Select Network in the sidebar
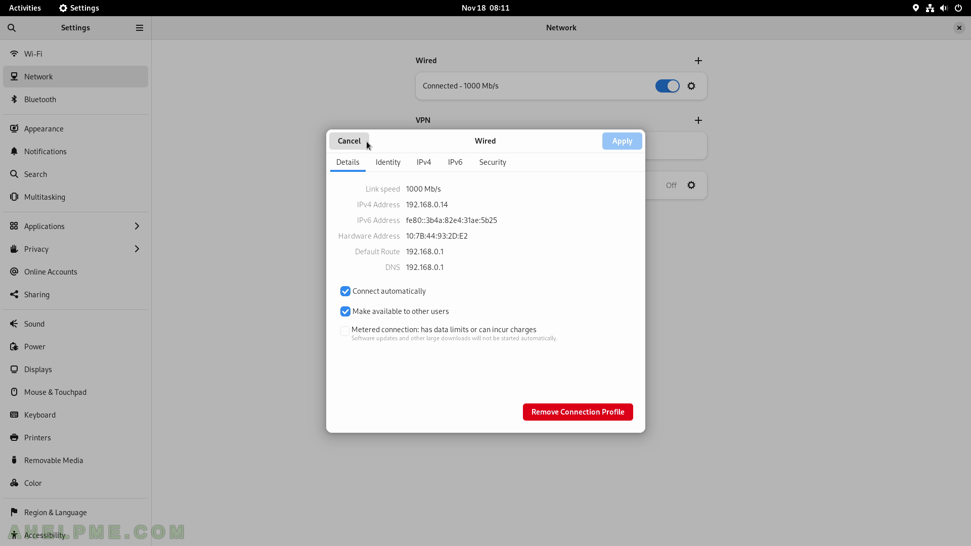Viewport: 971px width, 546px height. click(76, 76)
